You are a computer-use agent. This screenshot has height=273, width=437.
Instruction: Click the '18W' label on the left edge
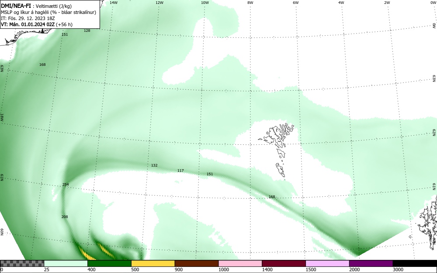click(x=2, y=117)
